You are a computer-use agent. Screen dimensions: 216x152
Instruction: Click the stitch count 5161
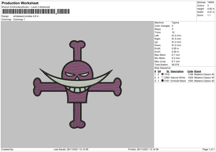tap(167, 81)
